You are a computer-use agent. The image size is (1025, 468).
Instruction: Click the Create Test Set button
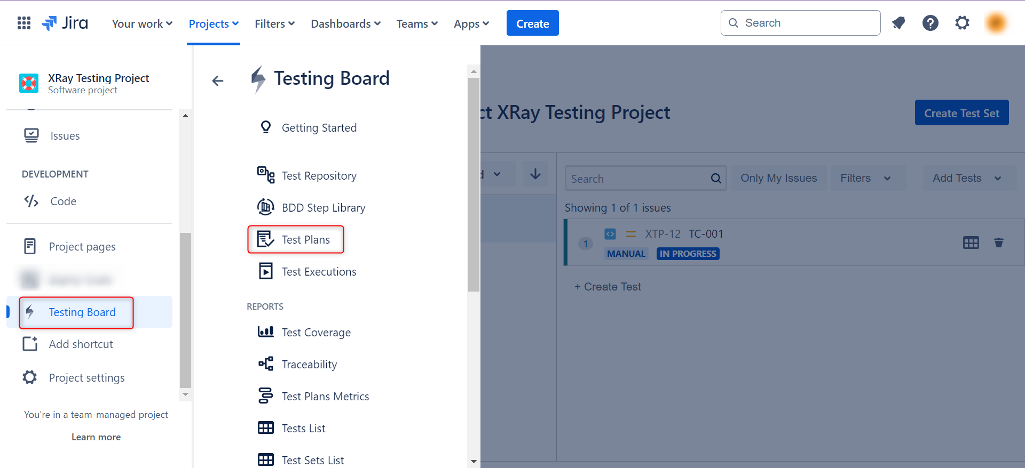(961, 113)
